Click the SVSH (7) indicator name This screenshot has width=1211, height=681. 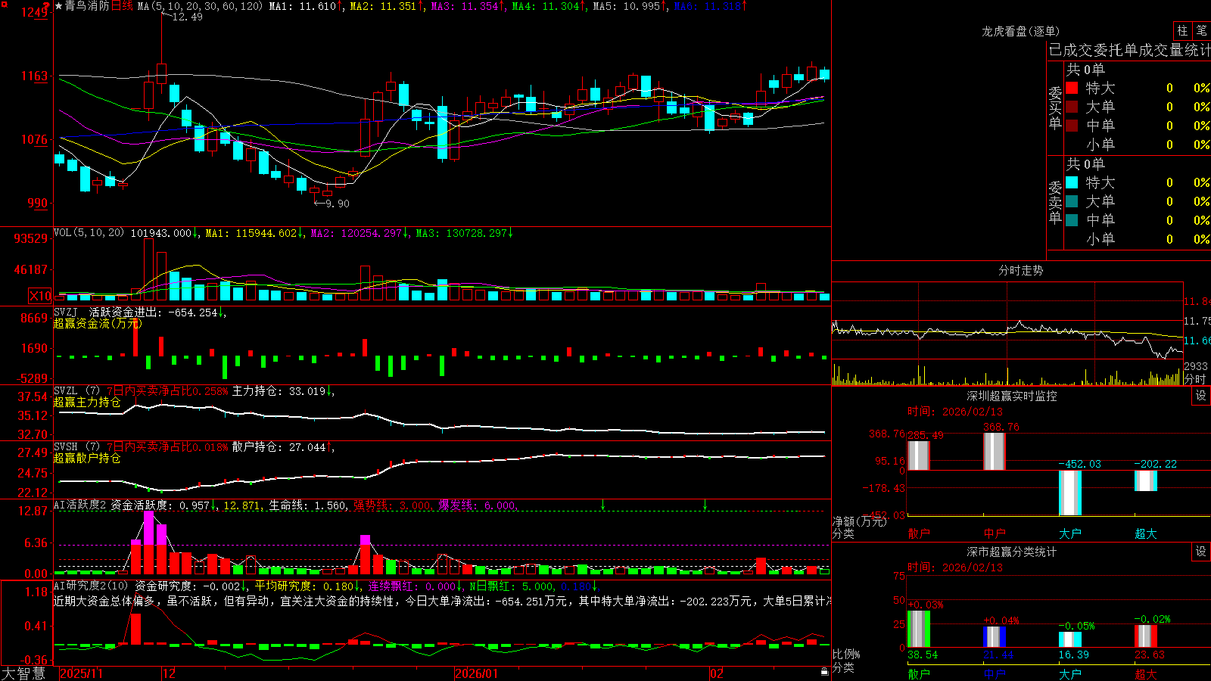76,447
